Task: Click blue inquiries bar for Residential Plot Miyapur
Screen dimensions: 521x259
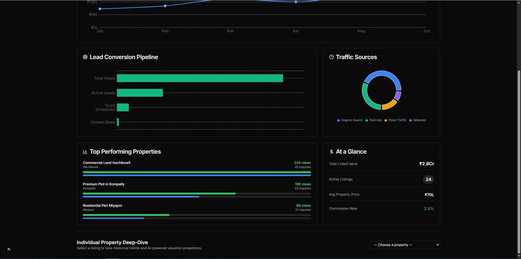Action: (x=114, y=218)
